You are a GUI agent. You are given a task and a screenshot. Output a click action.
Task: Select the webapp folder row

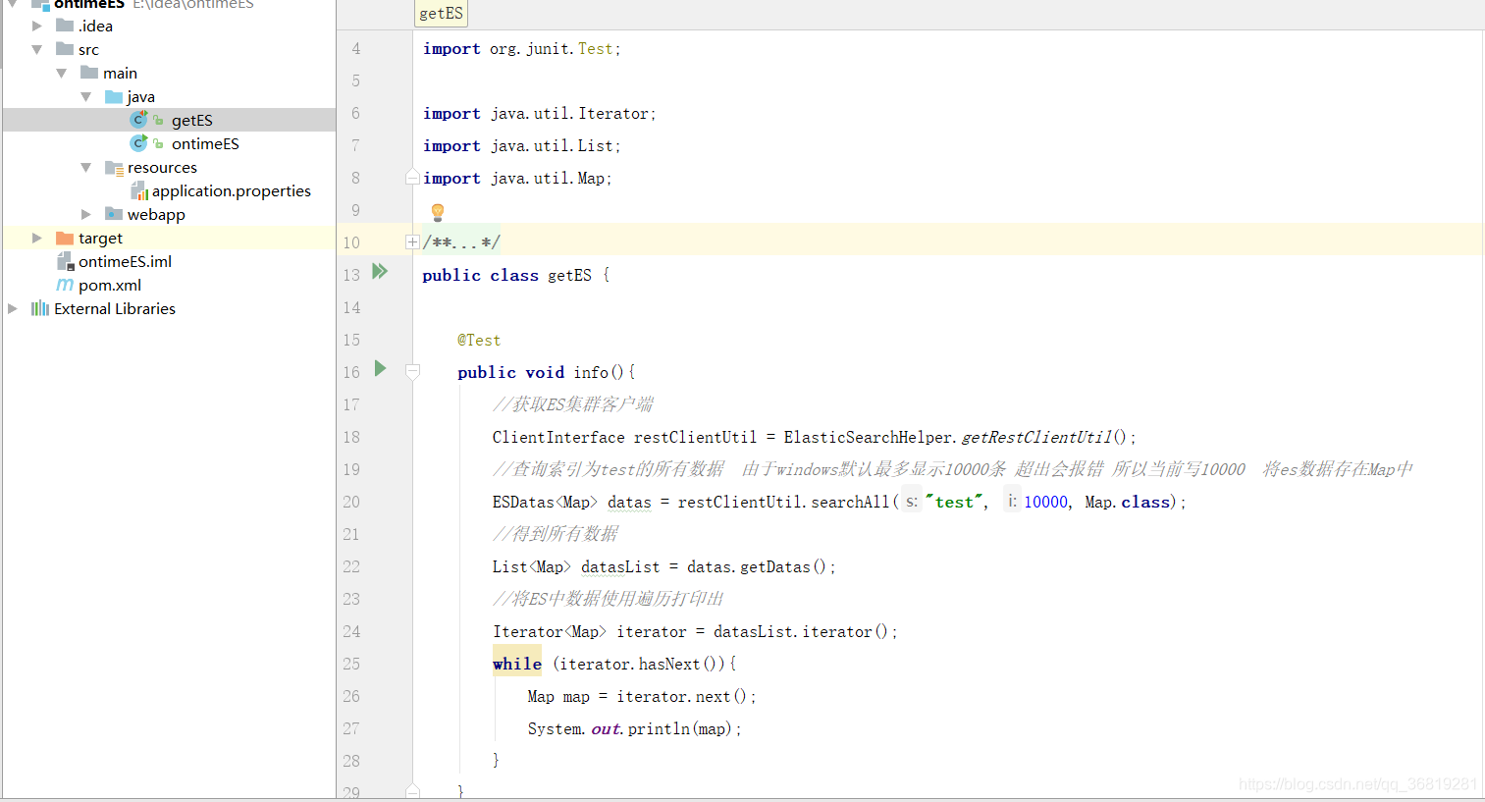click(169, 214)
